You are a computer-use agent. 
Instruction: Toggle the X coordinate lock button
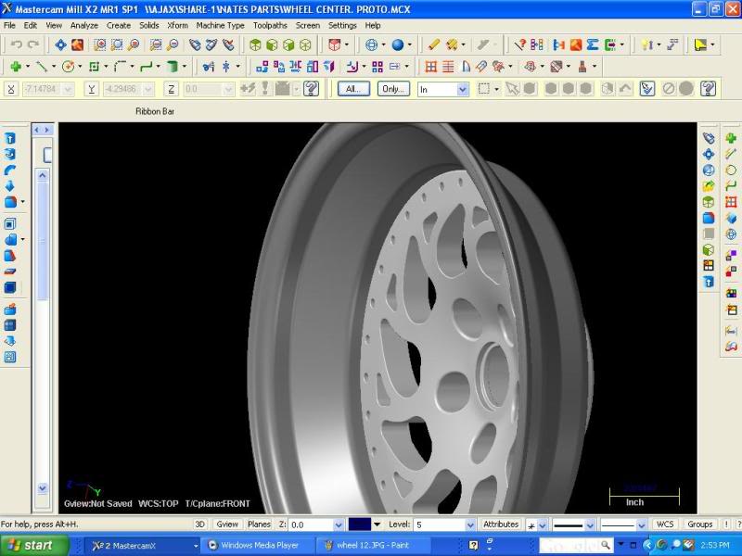[11, 89]
